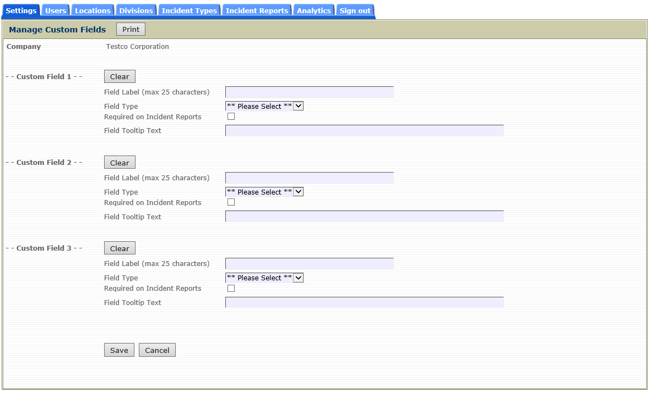The width and height of the screenshot is (650, 393).
Task: Click the Manage Custom Fields heading
Action: click(x=57, y=29)
